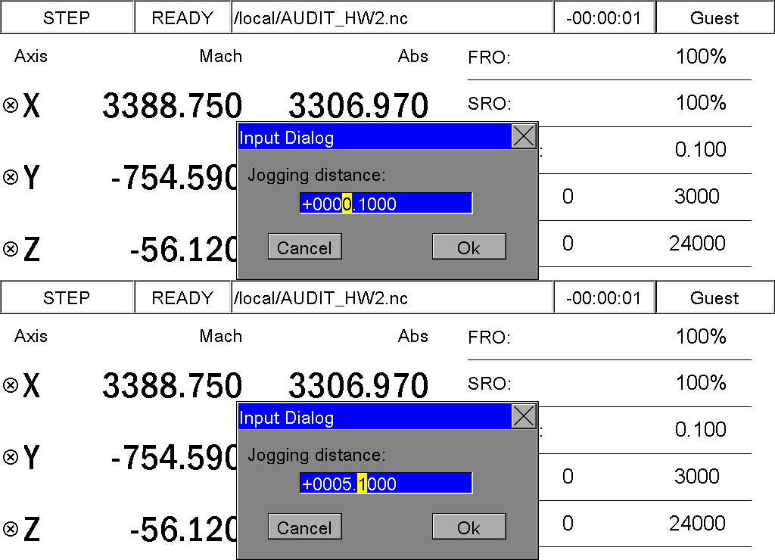Click the 24000 value in upper screen
Image resolution: width=775 pixels, height=560 pixels.
[697, 243]
